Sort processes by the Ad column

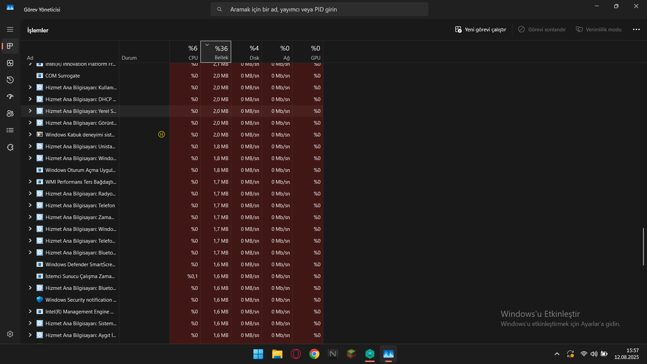(x=70, y=52)
